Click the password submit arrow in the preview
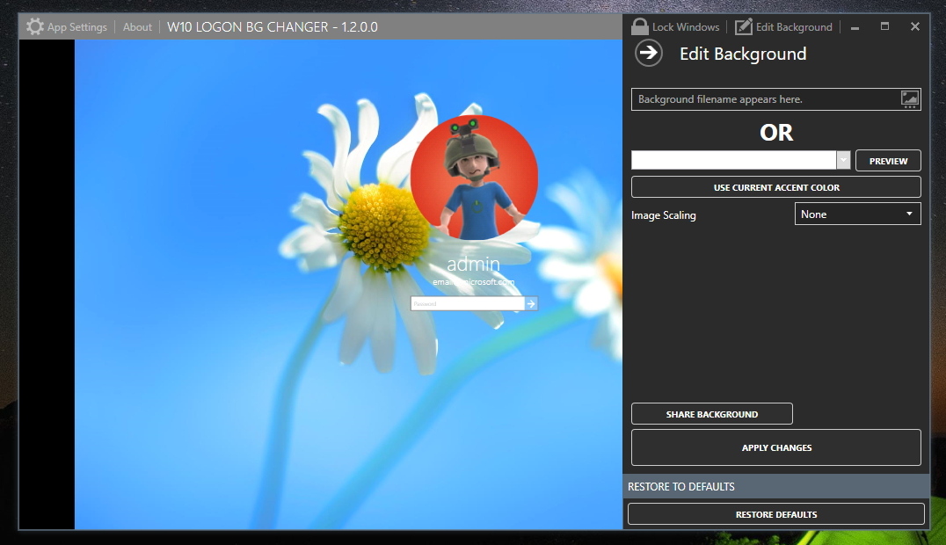The image size is (946, 545). tap(531, 303)
